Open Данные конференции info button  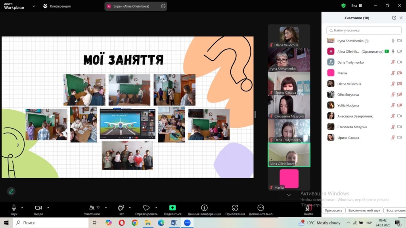click(204, 210)
